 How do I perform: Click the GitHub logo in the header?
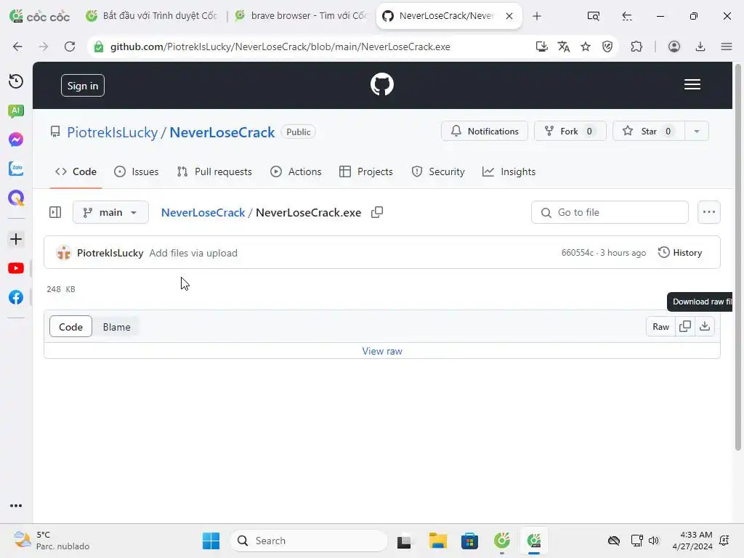(x=382, y=84)
